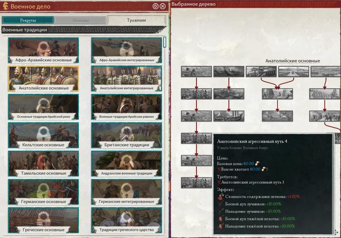Click the padlock on Афро-Аравийские основные card
The image size is (341, 238).
pos(44,48)
